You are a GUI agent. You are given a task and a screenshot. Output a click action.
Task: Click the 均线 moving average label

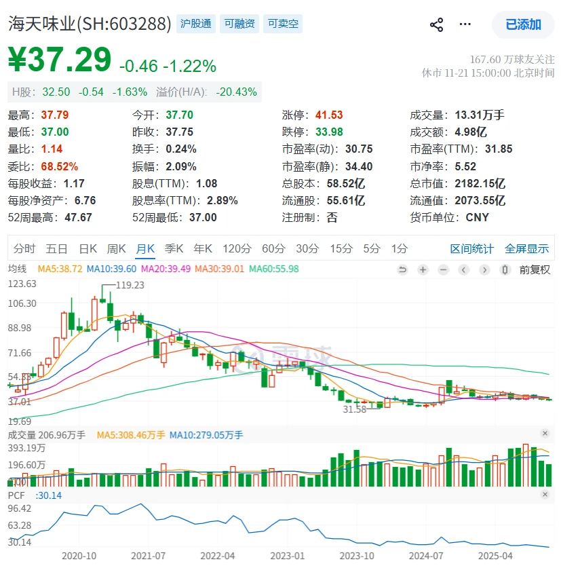click(18, 269)
